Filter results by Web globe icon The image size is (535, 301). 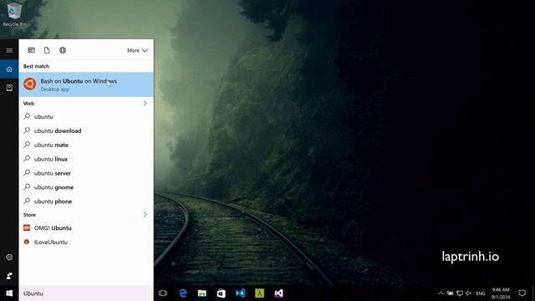pos(63,50)
